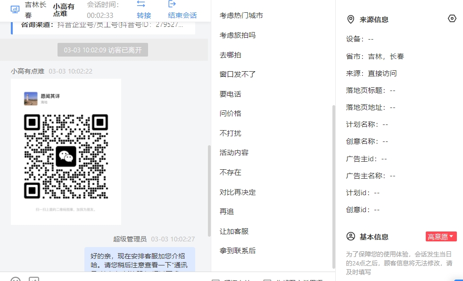End the chat with 结束会话
The width and height of the screenshot is (463, 281).
tap(182, 10)
